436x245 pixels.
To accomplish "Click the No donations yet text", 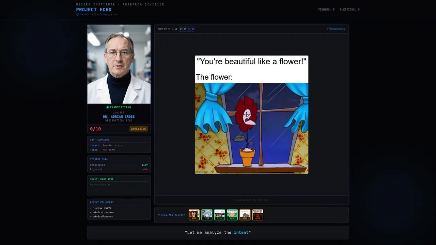I will point(101,184).
